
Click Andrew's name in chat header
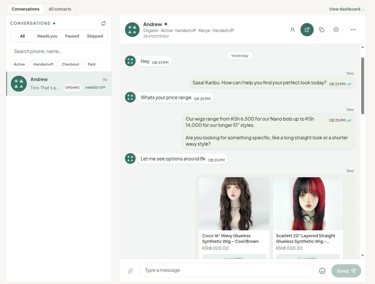point(152,24)
